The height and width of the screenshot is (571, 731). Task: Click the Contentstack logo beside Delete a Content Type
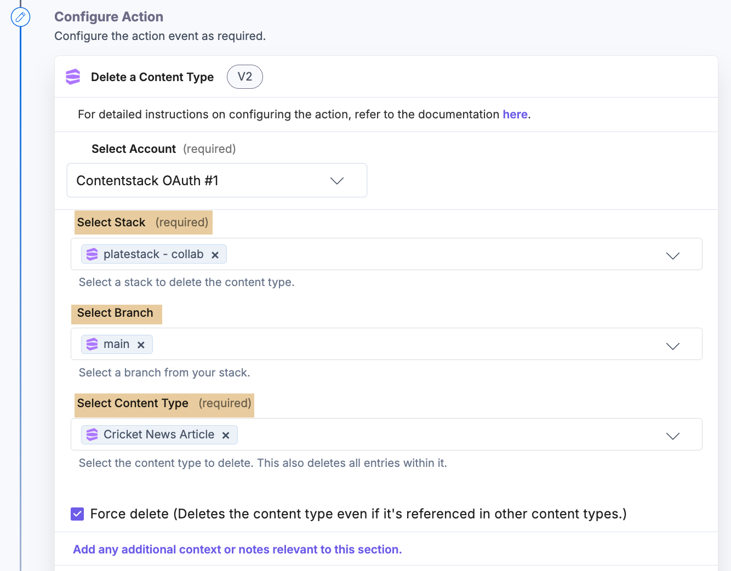[x=73, y=77]
